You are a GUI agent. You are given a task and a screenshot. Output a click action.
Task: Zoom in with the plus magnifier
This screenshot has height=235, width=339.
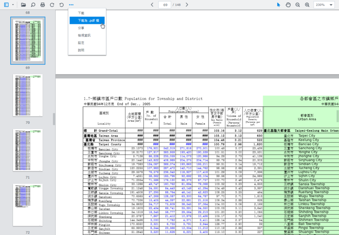(x=307, y=5)
